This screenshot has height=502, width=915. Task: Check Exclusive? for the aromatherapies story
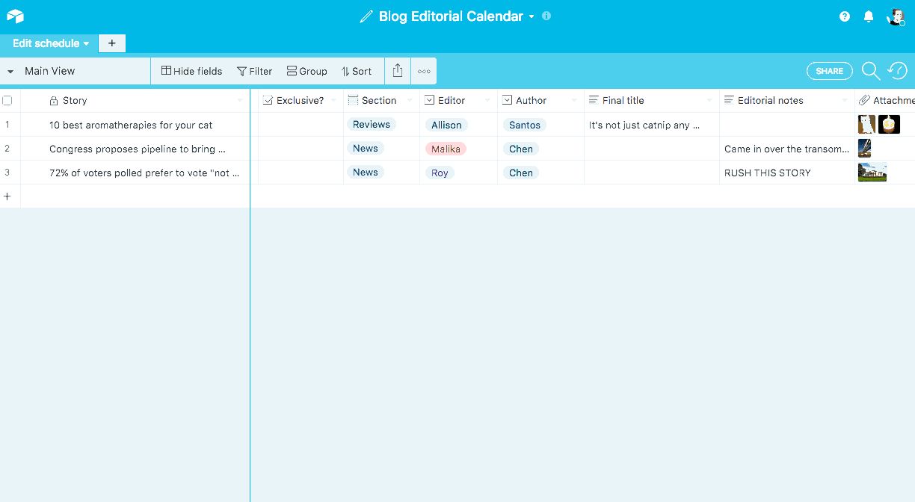[301, 125]
